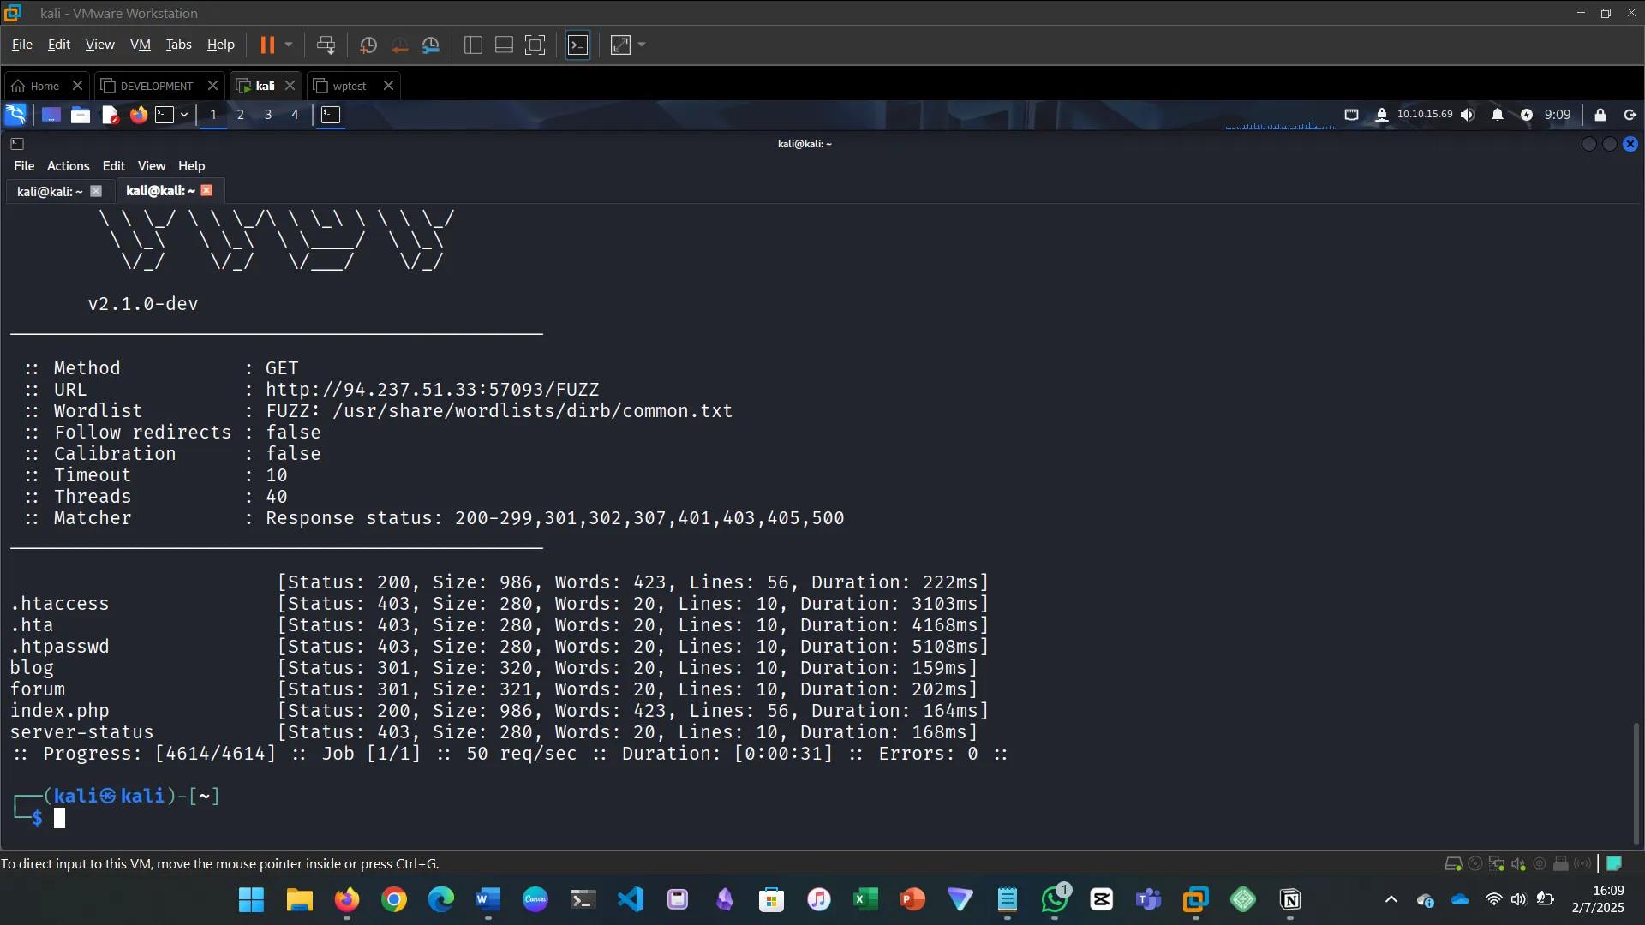Expand the stretch mode dropdown in VMware toolbar
Viewport: 1645px width, 925px height.
tap(641, 45)
